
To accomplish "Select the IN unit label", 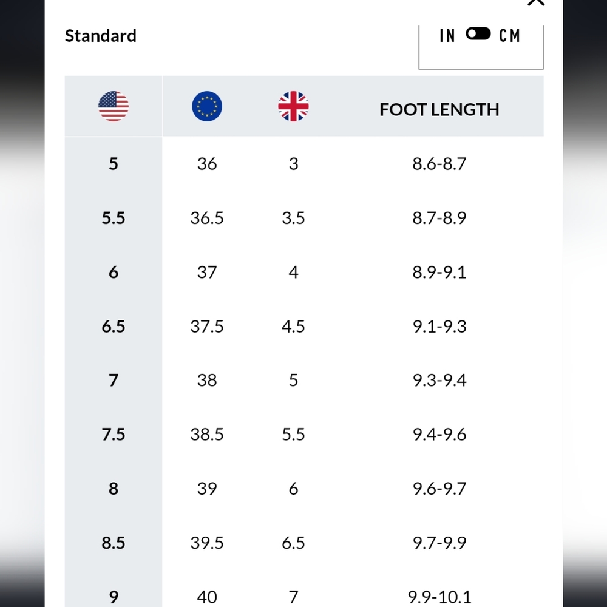I will tap(447, 36).
